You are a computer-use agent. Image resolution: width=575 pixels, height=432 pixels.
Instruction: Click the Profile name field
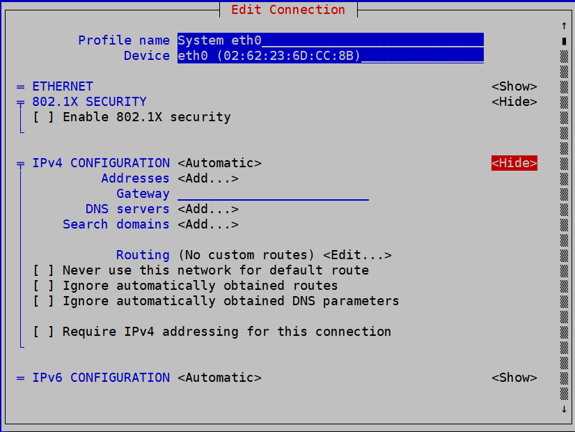(327, 40)
